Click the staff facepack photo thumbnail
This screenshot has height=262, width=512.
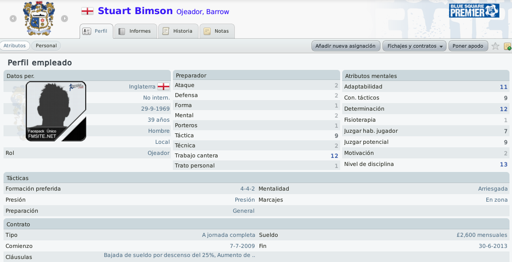click(x=56, y=111)
